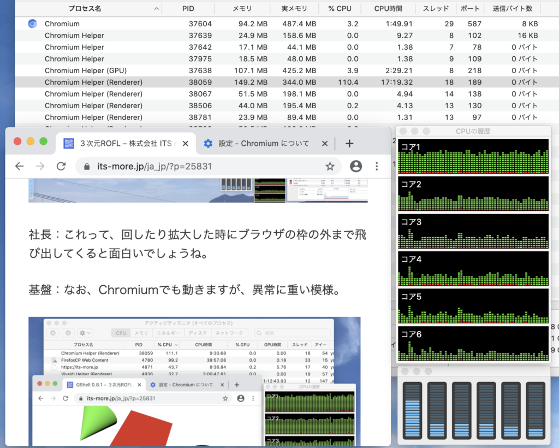Bookmark this page with star icon
The width and height of the screenshot is (559, 448).
(x=330, y=167)
